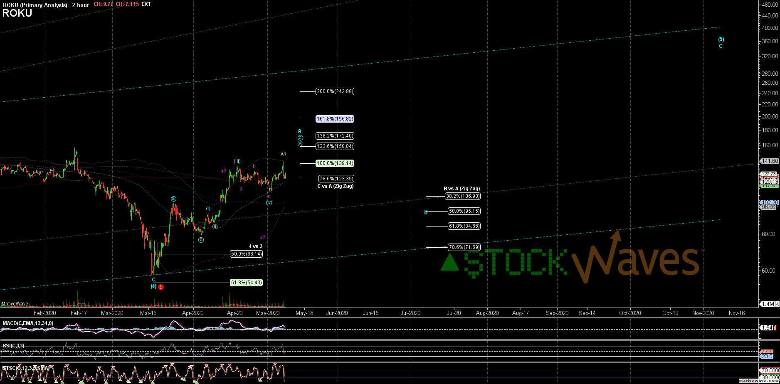The image size is (780, 384).
Task: Click the MACD(C,EMA,13,34,8) indicator title
Action: [x=28, y=323]
